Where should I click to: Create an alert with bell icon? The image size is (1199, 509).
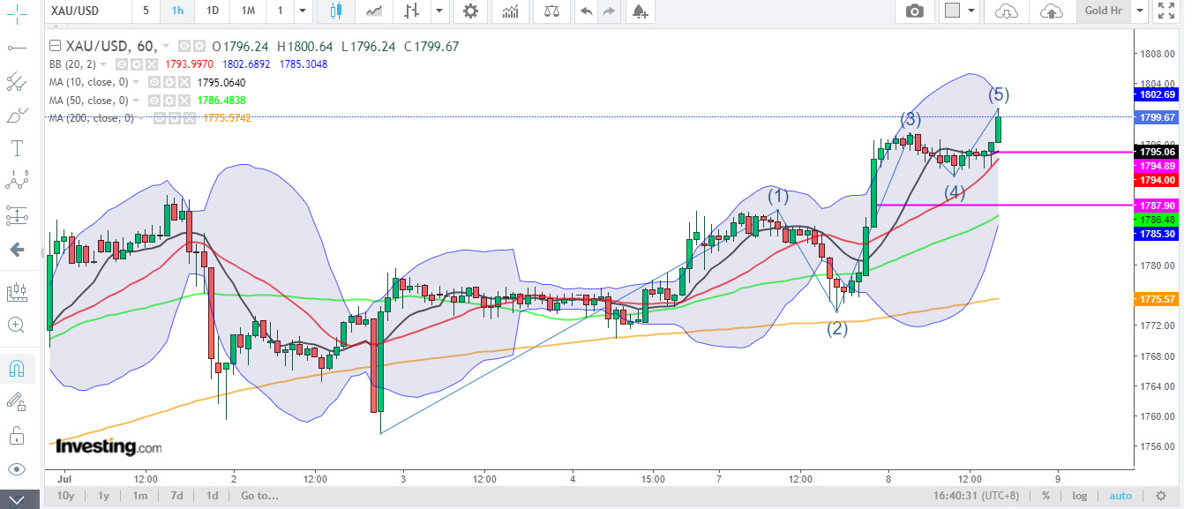tap(639, 11)
